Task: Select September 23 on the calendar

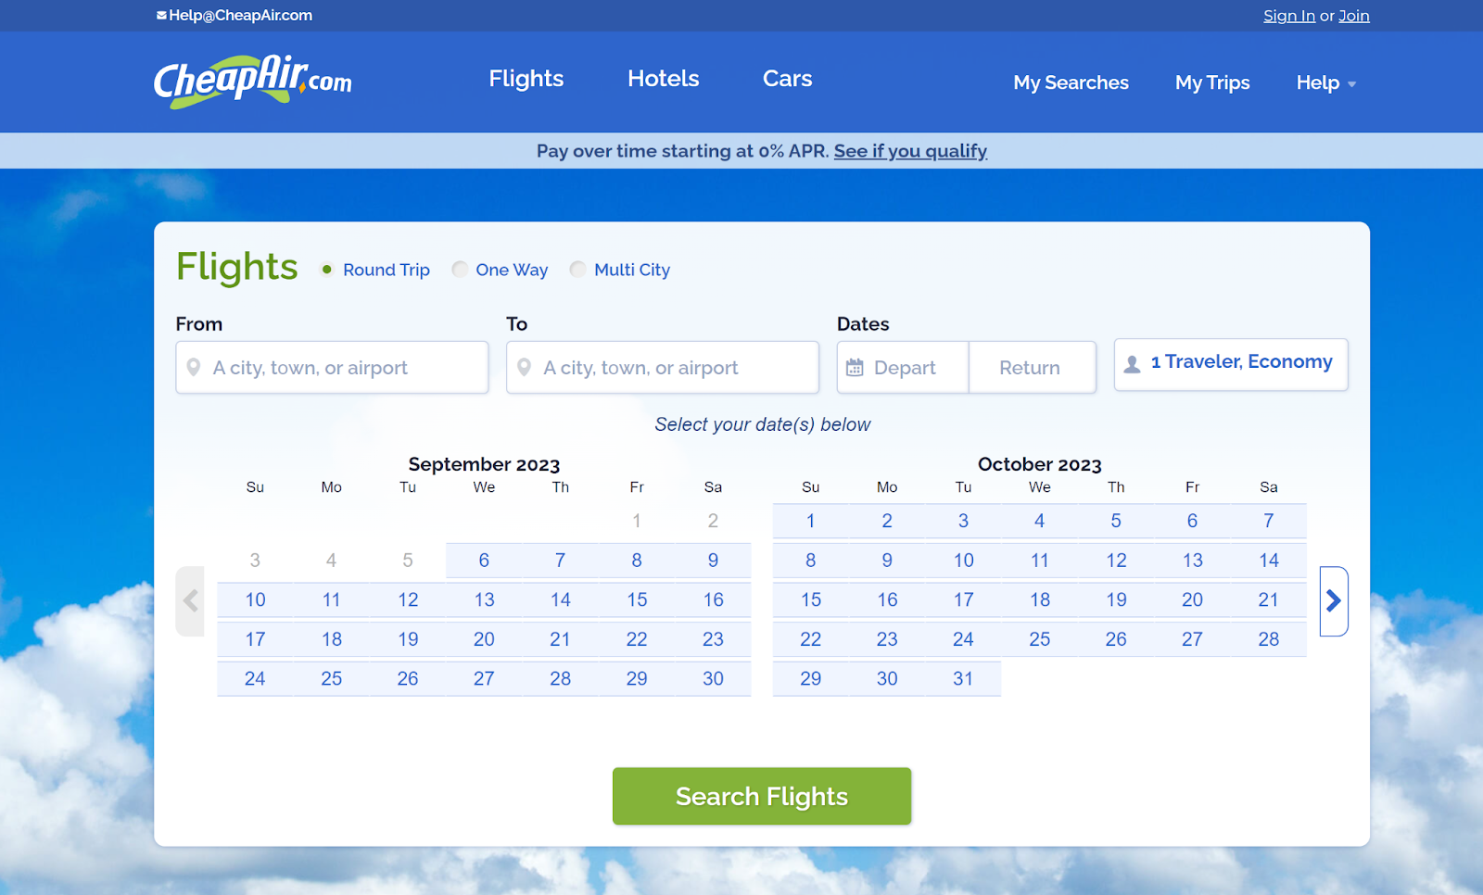Action: [713, 639]
